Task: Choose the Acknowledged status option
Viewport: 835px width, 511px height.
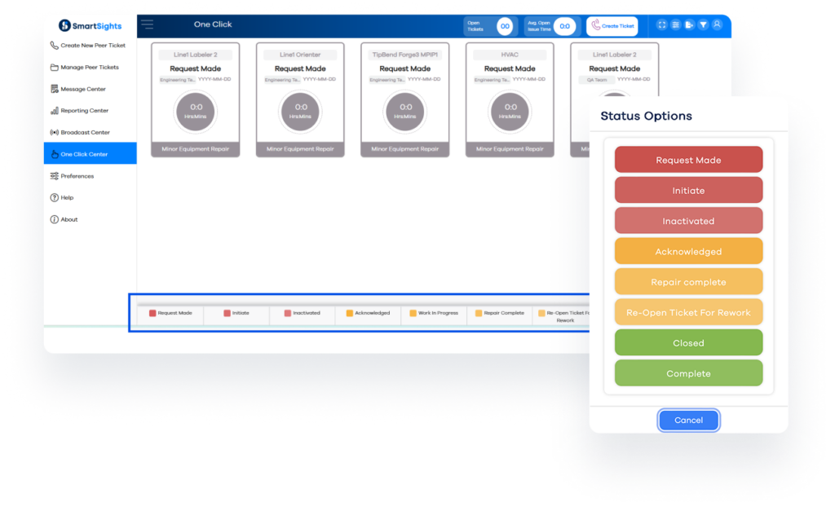Action: click(x=688, y=252)
